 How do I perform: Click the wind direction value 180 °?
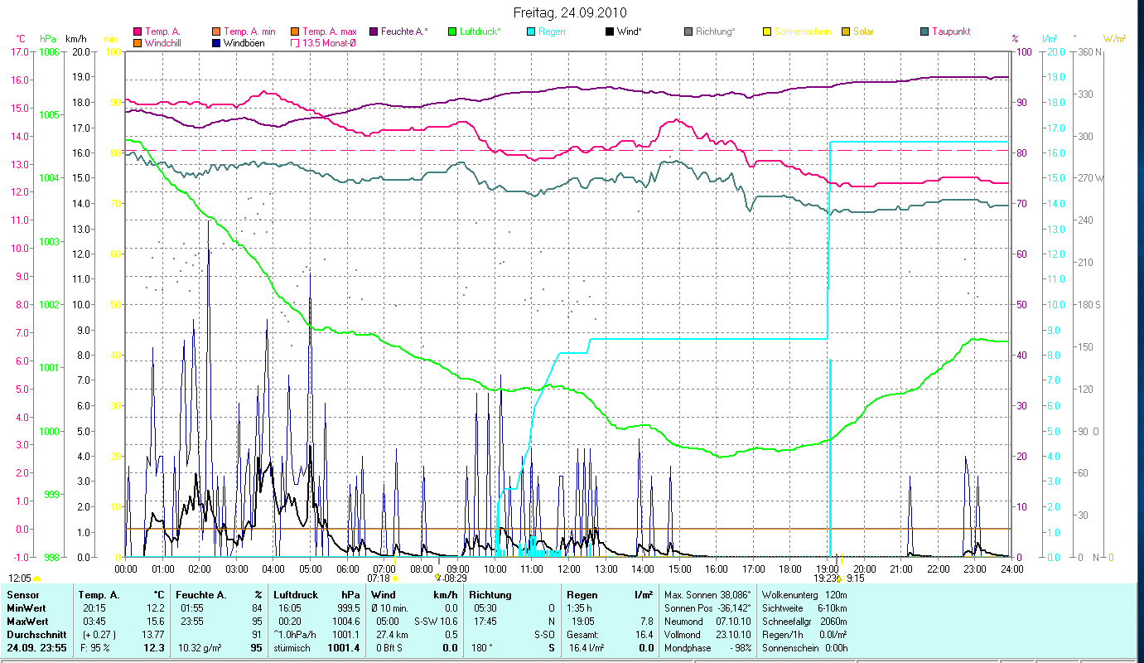(x=483, y=648)
